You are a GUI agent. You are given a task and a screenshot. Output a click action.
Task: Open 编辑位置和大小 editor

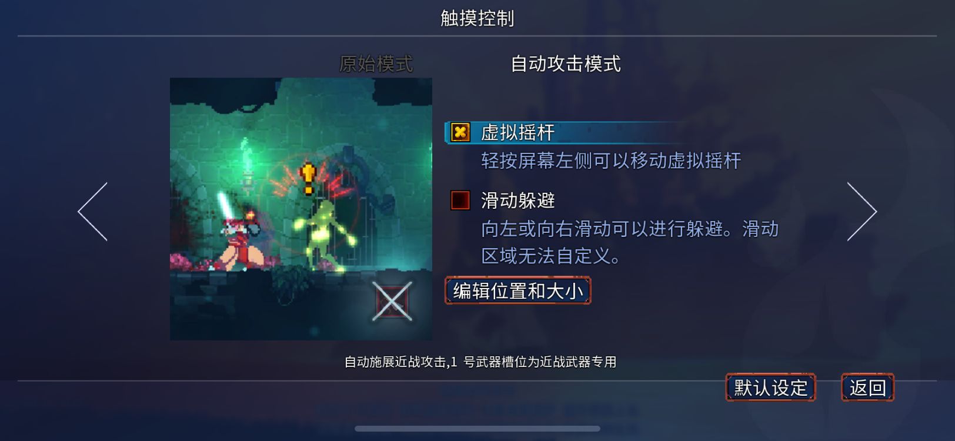[518, 291]
